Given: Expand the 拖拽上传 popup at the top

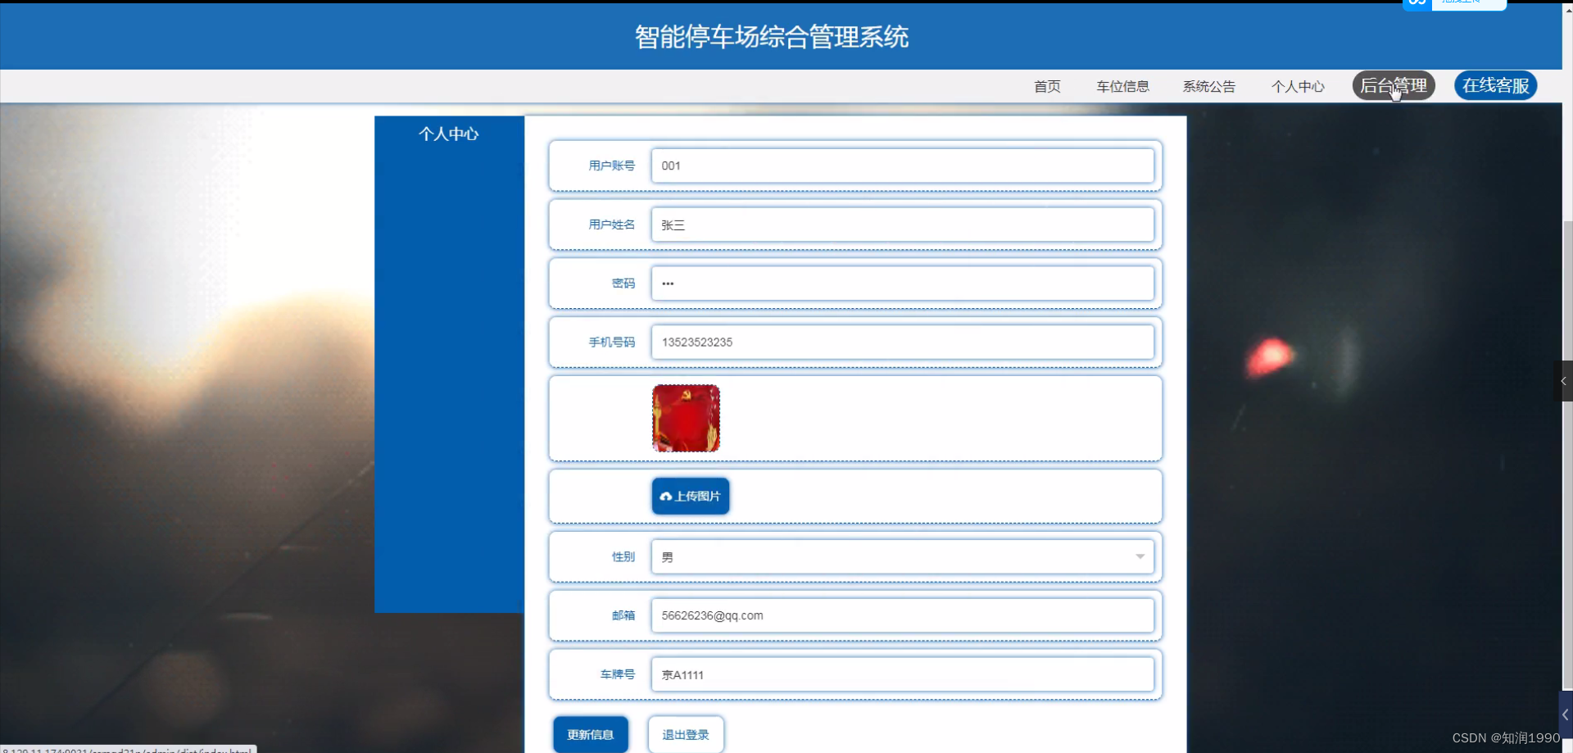Looking at the screenshot, I should point(1469,3).
